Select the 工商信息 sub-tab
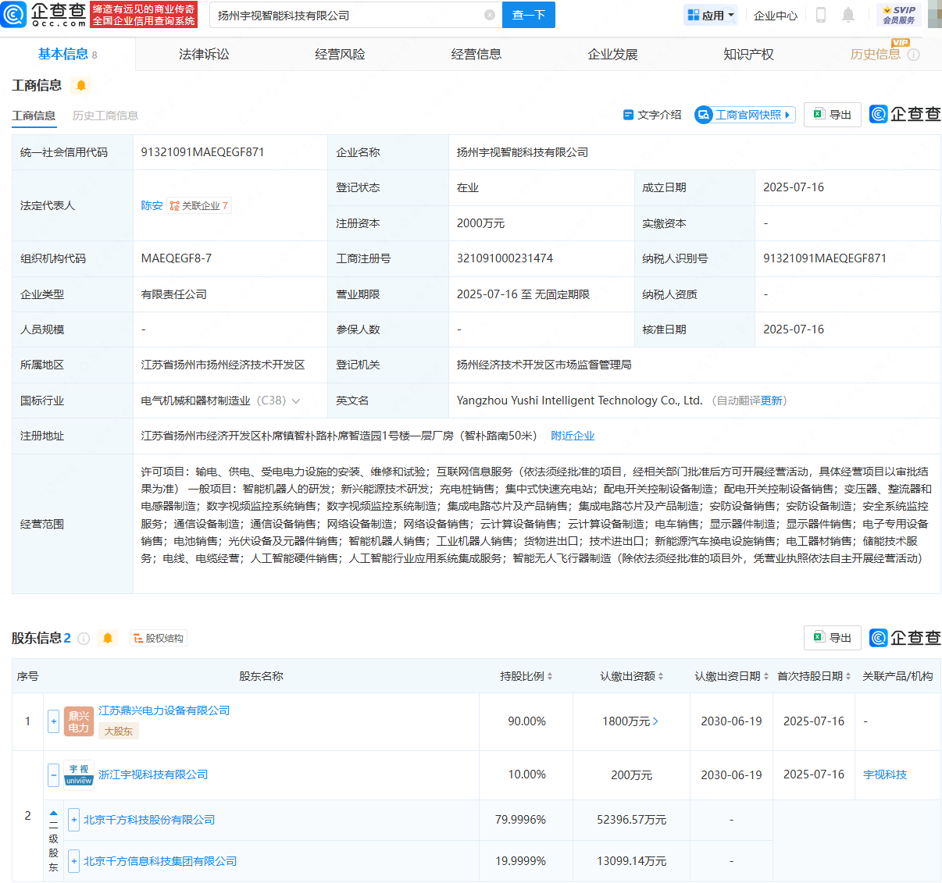The width and height of the screenshot is (942, 883). pyautogui.click(x=34, y=116)
